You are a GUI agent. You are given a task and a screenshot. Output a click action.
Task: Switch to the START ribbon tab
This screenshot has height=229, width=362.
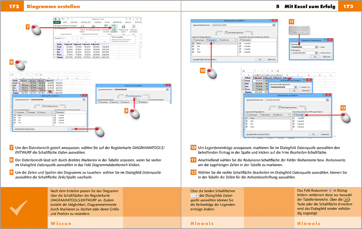pyautogui.click(x=65, y=22)
